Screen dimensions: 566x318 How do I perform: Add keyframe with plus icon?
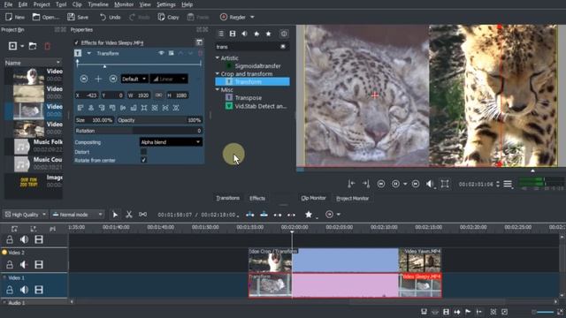(98, 79)
